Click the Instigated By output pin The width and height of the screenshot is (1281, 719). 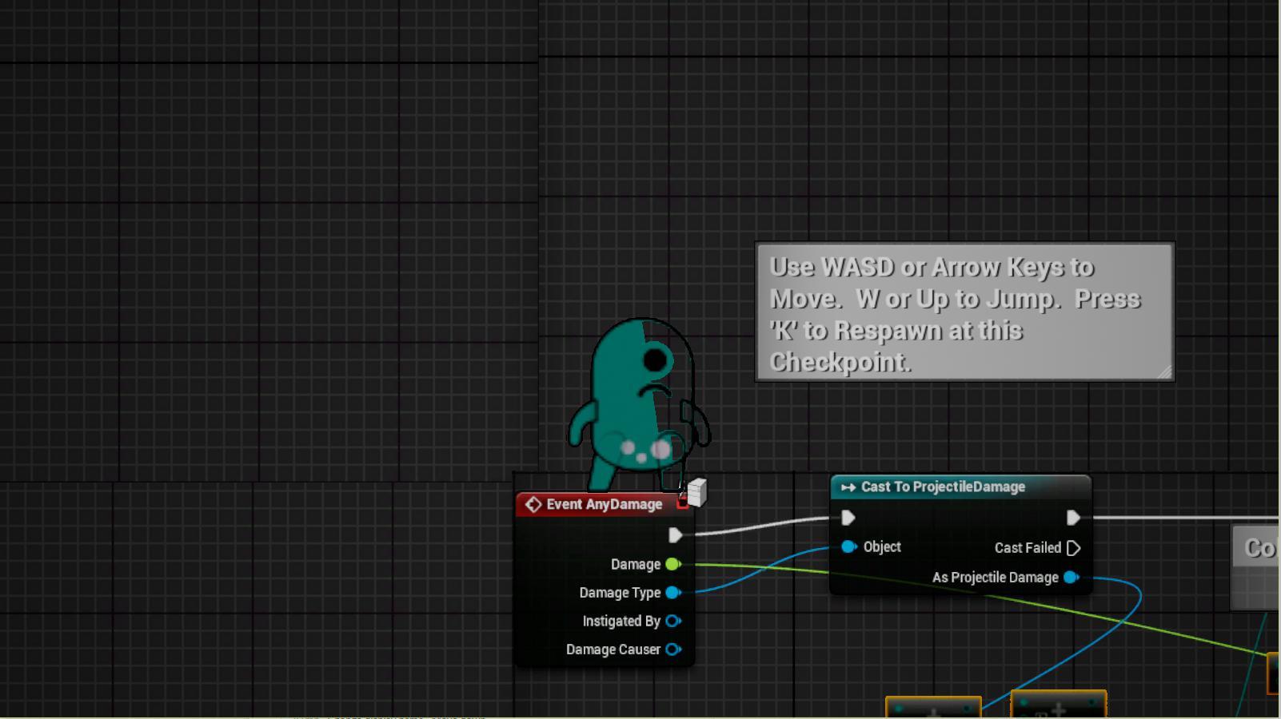673,621
